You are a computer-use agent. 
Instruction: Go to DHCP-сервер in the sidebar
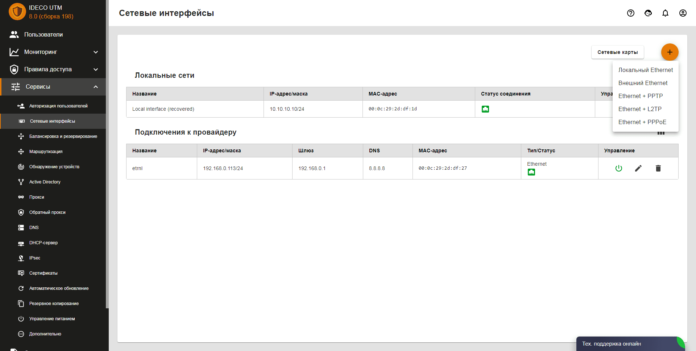pyautogui.click(x=43, y=243)
